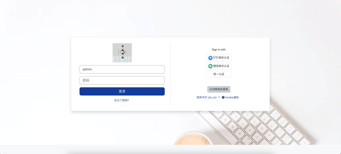Expand the language chevron arrow
The image size is (341, 154).
(x=219, y=97)
